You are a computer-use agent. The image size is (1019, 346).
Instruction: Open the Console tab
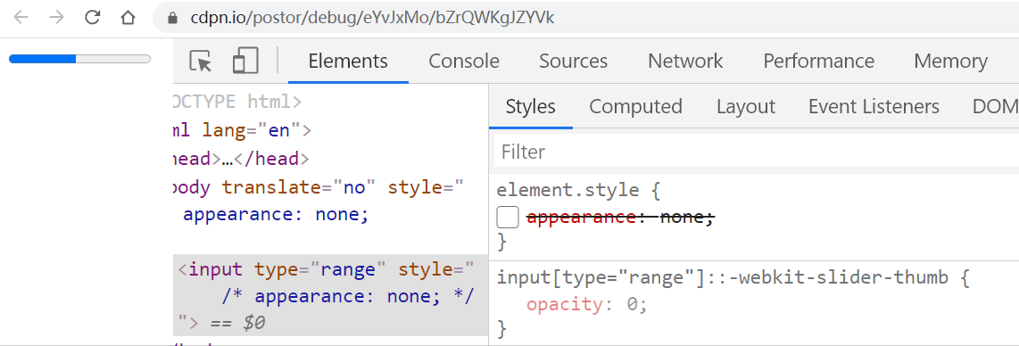(x=464, y=61)
